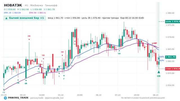The width and height of the screenshot is (180, 101).
Task: Click the 23,6% Fibonacci level label
Action: coord(161,57)
